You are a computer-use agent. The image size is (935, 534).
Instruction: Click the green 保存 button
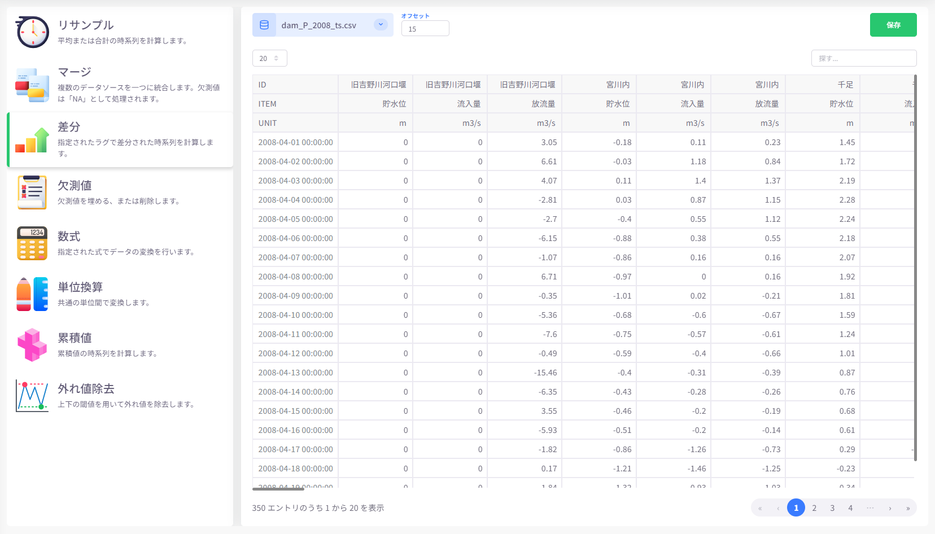(893, 25)
